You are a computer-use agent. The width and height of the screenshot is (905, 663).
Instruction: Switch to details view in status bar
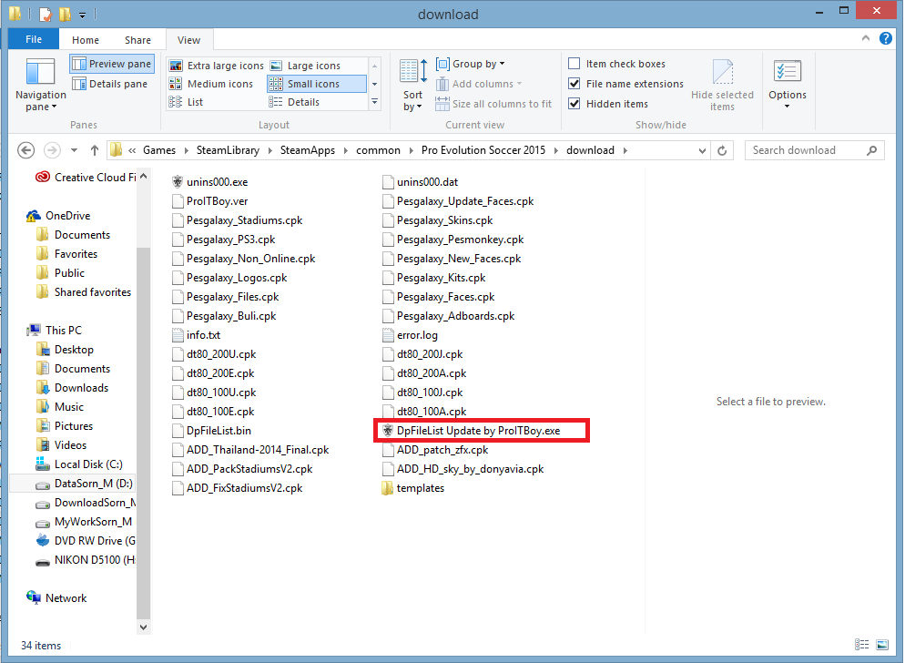click(x=861, y=645)
